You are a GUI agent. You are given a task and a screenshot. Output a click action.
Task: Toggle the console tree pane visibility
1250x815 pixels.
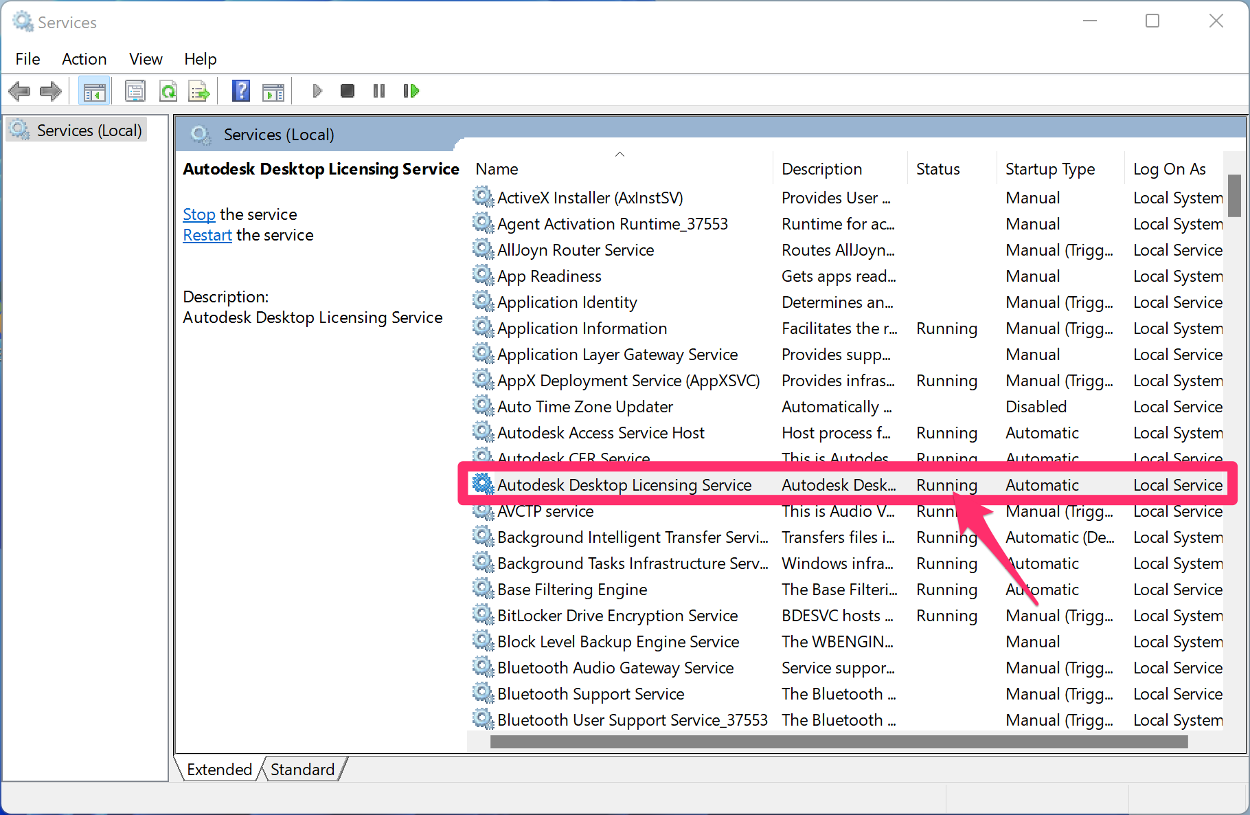[x=94, y=90]
